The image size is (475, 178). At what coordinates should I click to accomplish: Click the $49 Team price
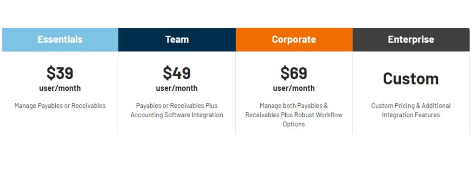pos(177,73)
